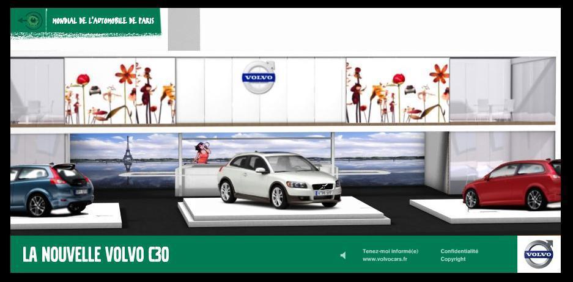Click the Eiffel Tower on the backdrop
This screenshot has width=573, height=282.
128,149
